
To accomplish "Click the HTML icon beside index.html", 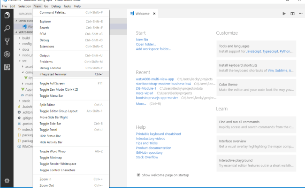I will 19,129.
